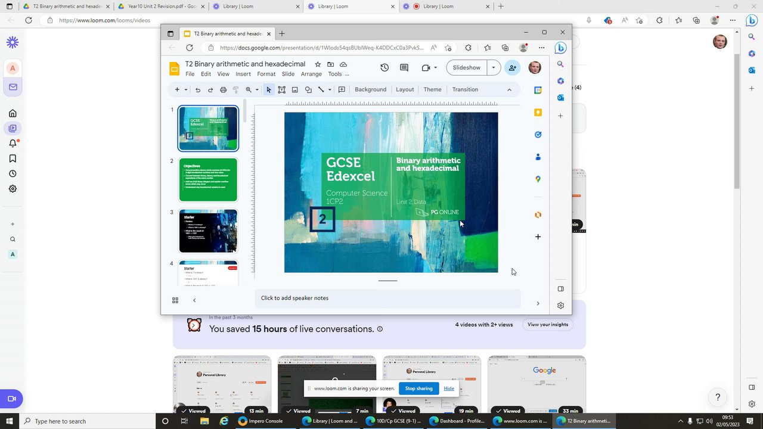Click the Meet camera icon
This screenshot has width=763, height=429.
click(x=426, y=67)
